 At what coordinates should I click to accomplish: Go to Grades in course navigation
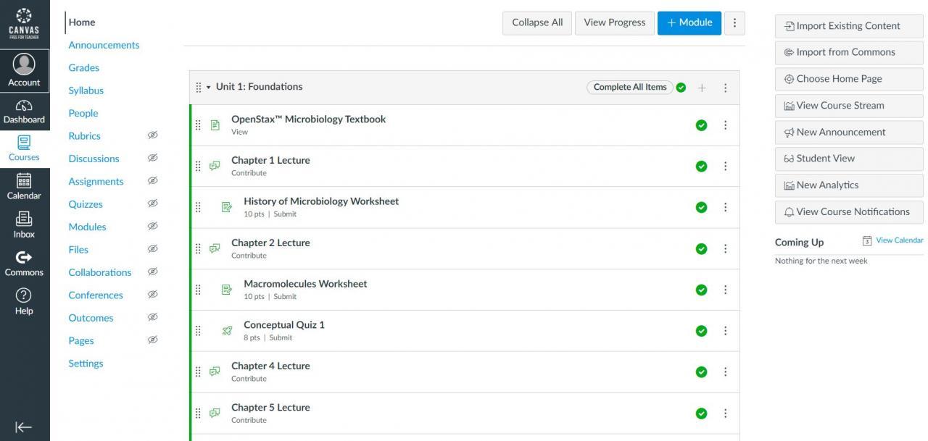point(84,67)
